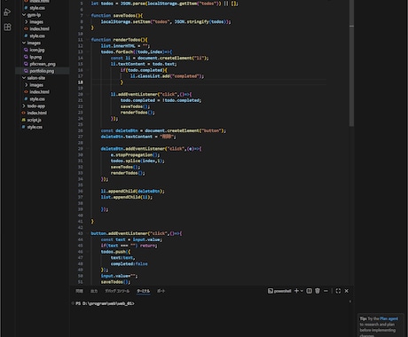Click line number 18 in the gutter
This screenshot has width=408, height=337.
click(x=81, y=82)
